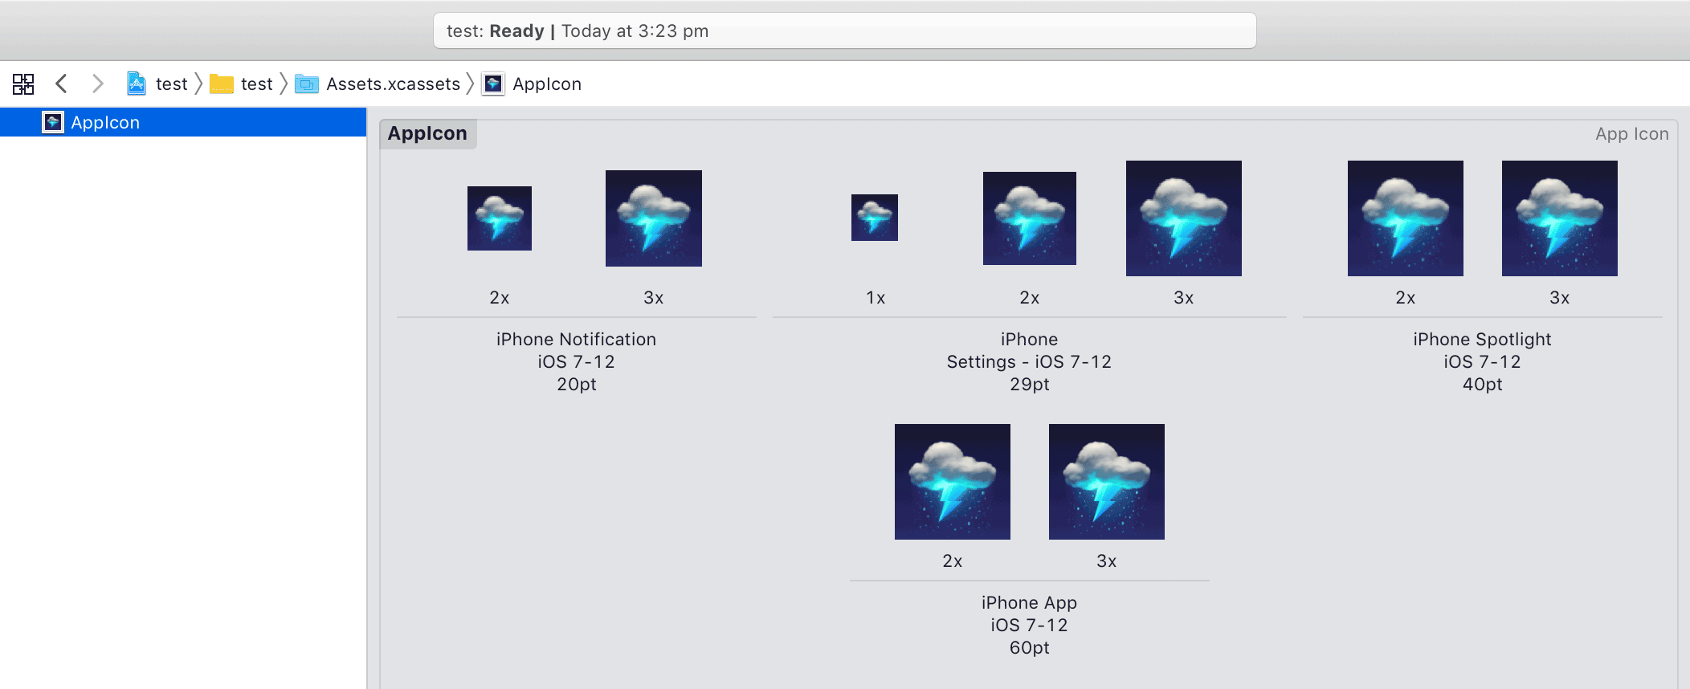The image size is (1690, 689).
Task: Open the test project breadcrumb
Action: click(x=171, y=84)
